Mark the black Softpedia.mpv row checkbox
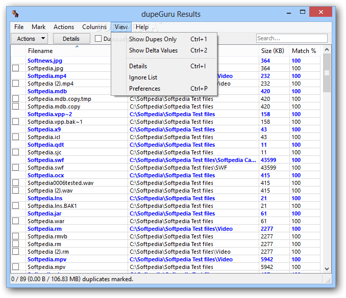Image resolution: width=346 pixels, height=298 pixels. tap(16, 267)
